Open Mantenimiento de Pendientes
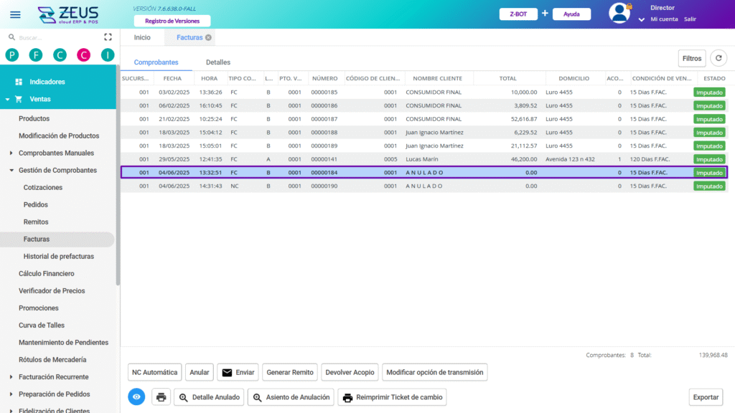Viewport: 735px width, 413px height. (63, 343)
